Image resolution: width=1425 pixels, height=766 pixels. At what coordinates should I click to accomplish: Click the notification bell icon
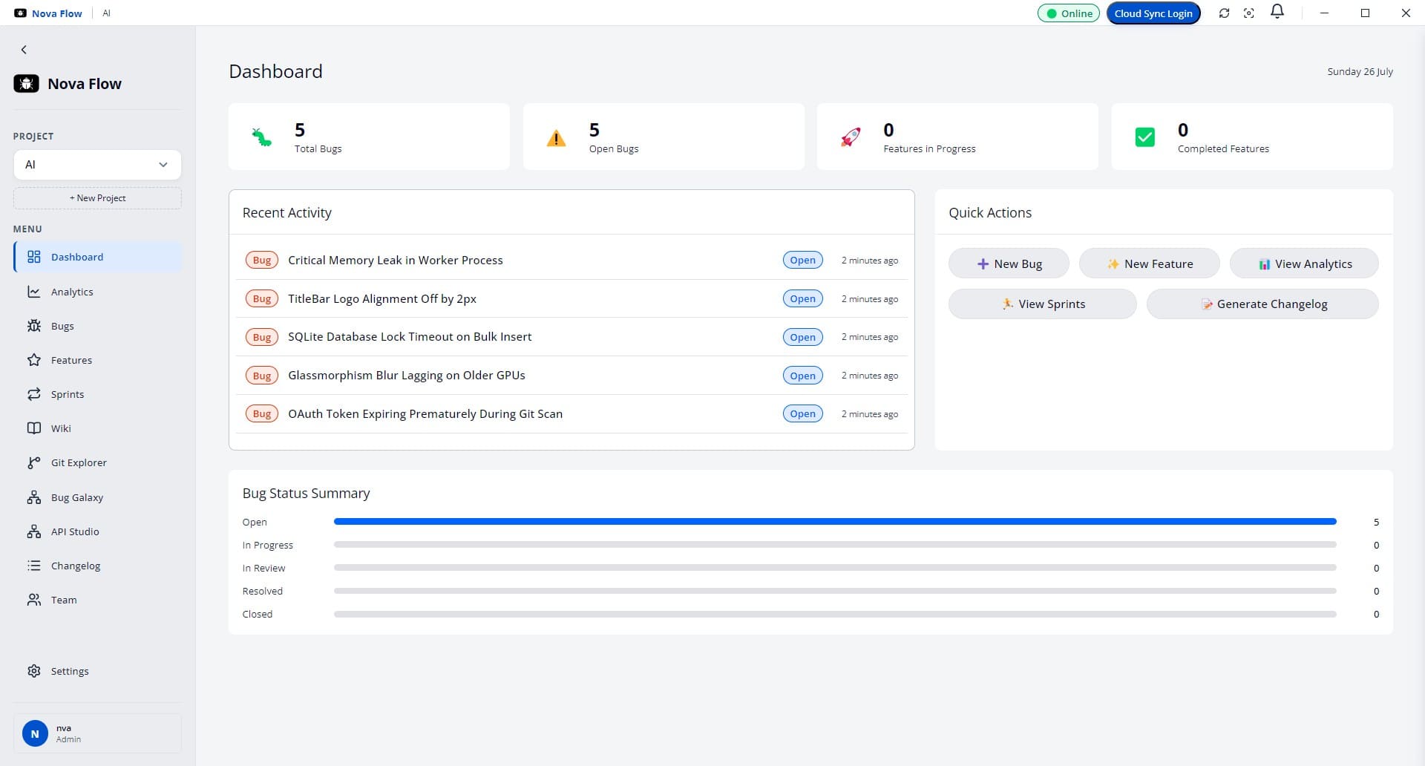(x=1277, y=12)
